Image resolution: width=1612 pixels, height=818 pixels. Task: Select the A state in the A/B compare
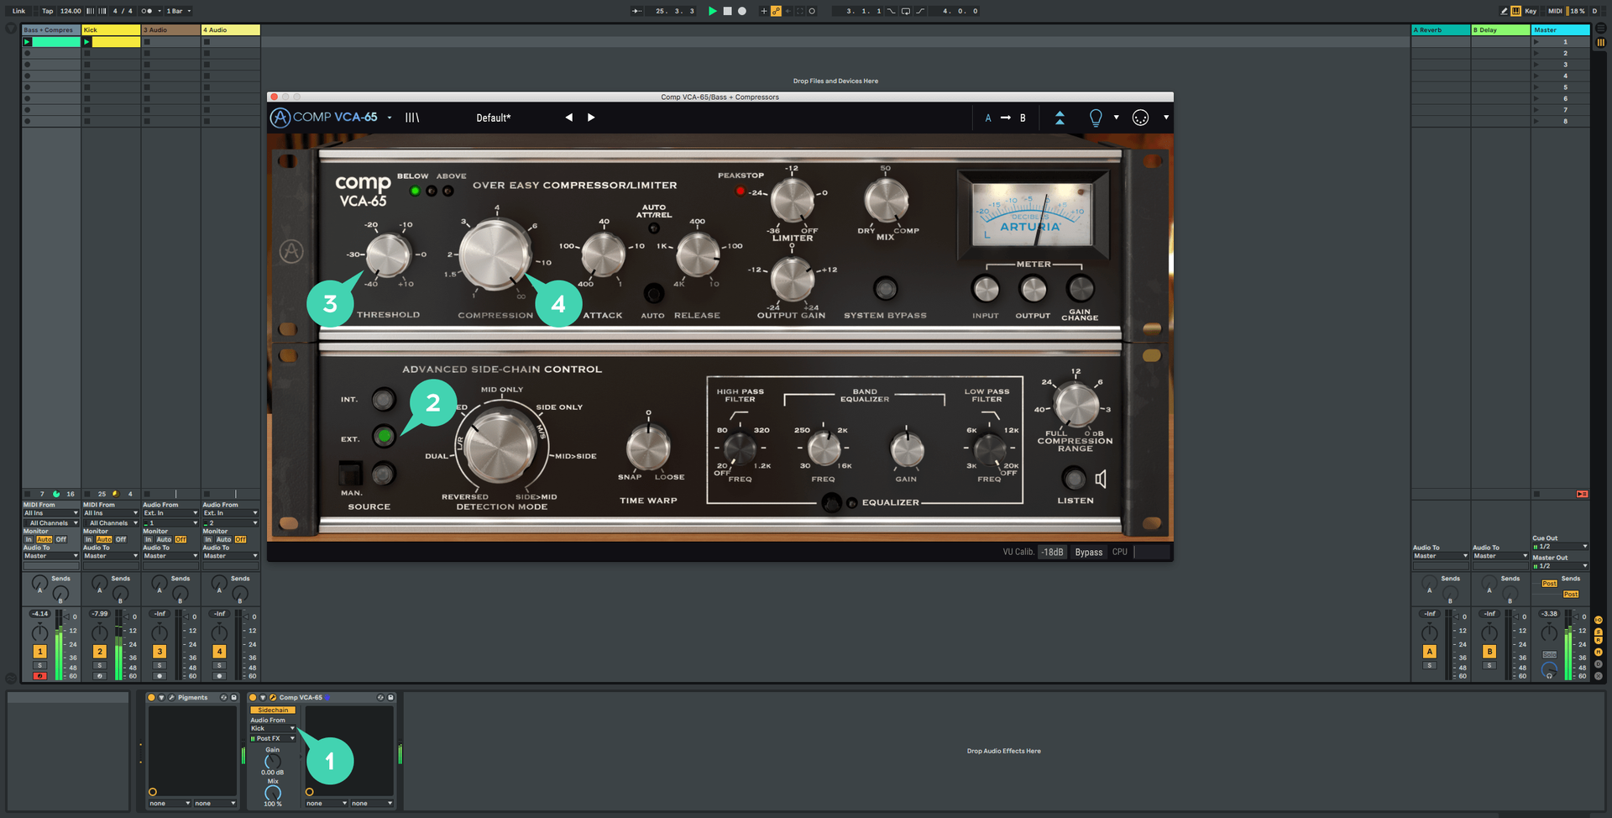point(988,118)
